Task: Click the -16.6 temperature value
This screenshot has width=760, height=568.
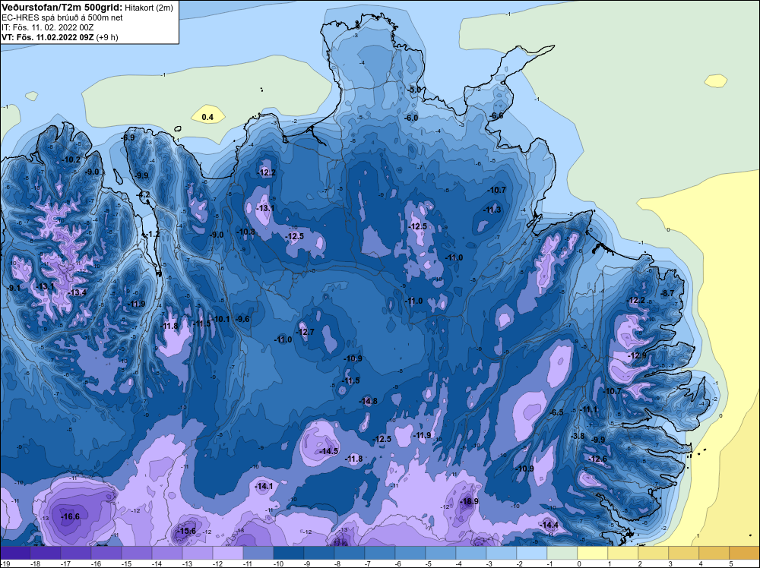Action: [x=70, y=516]
